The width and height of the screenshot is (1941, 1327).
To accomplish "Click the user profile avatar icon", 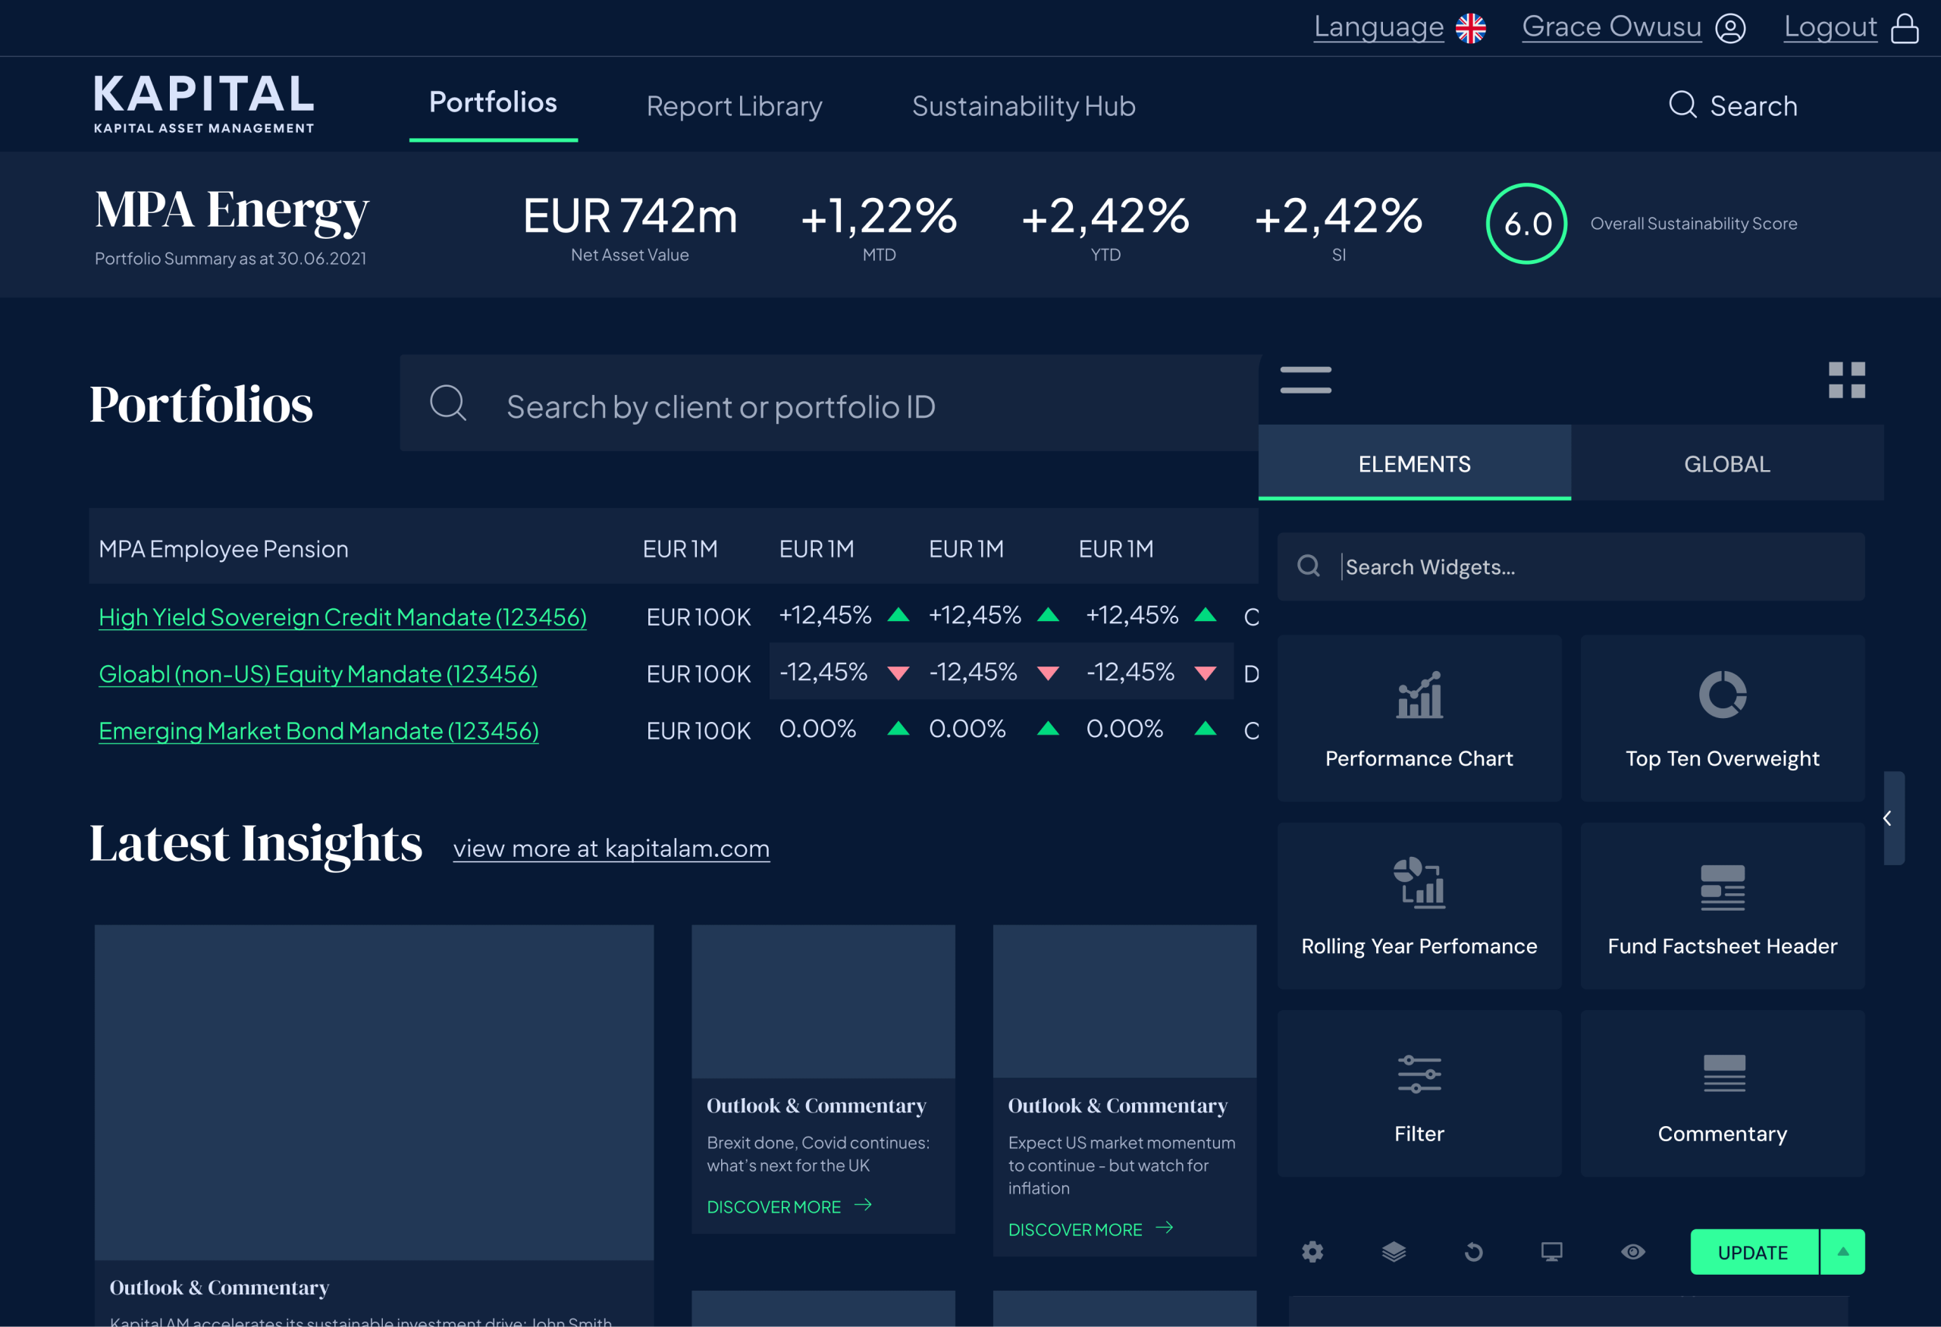I will [1730, 27].
